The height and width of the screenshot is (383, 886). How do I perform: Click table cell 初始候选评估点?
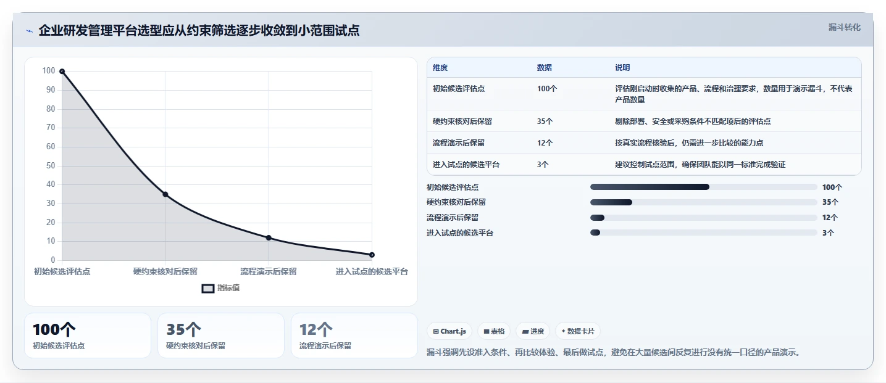pos(459,89)
